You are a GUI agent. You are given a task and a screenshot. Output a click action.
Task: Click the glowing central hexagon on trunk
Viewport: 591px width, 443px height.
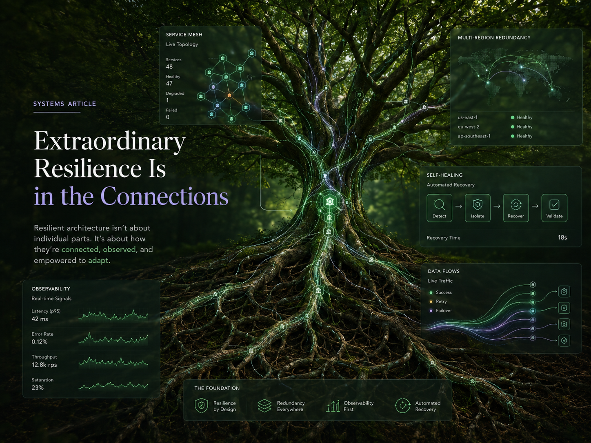(x=330, y=201)
